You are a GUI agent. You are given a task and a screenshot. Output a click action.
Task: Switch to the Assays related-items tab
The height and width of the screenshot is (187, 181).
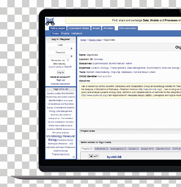[x=147, y=149]
